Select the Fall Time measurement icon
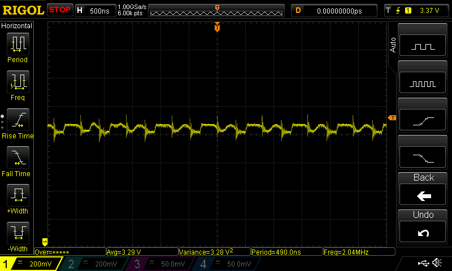The width and height of the screenshot is (452, 271). 18,158
